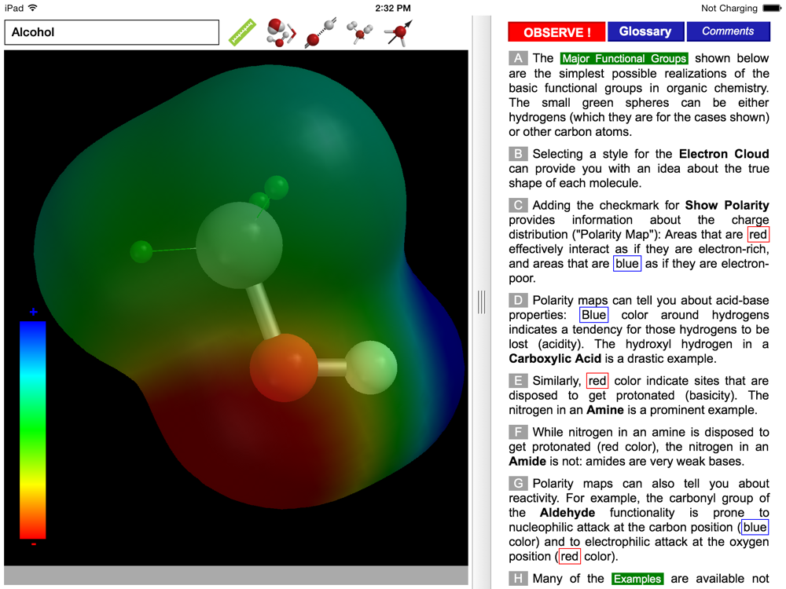Tap the bold 'Amide' term
This screenshot has width=786, height=589.
tap(527, 461)
